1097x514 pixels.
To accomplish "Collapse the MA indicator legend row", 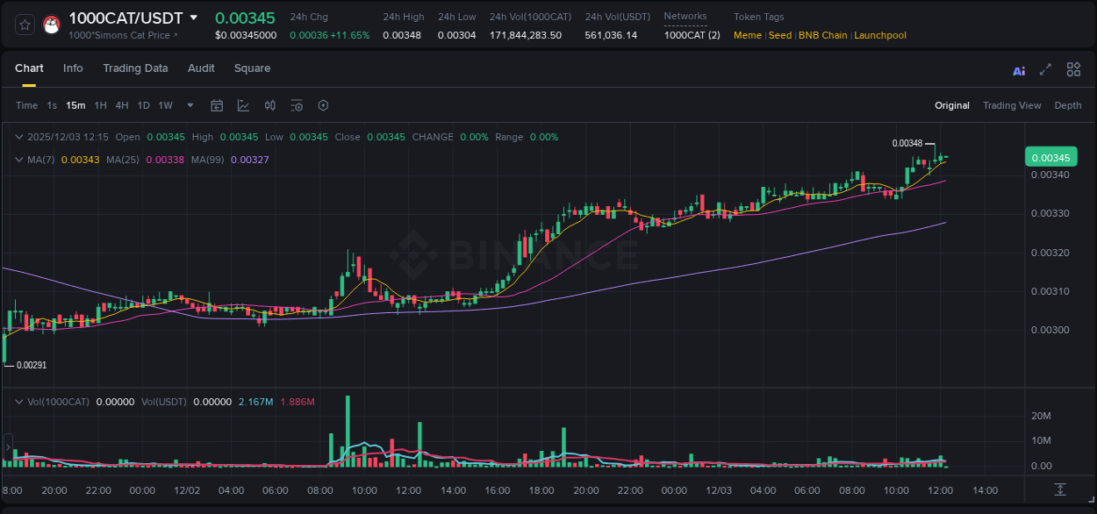I will 19,160.
